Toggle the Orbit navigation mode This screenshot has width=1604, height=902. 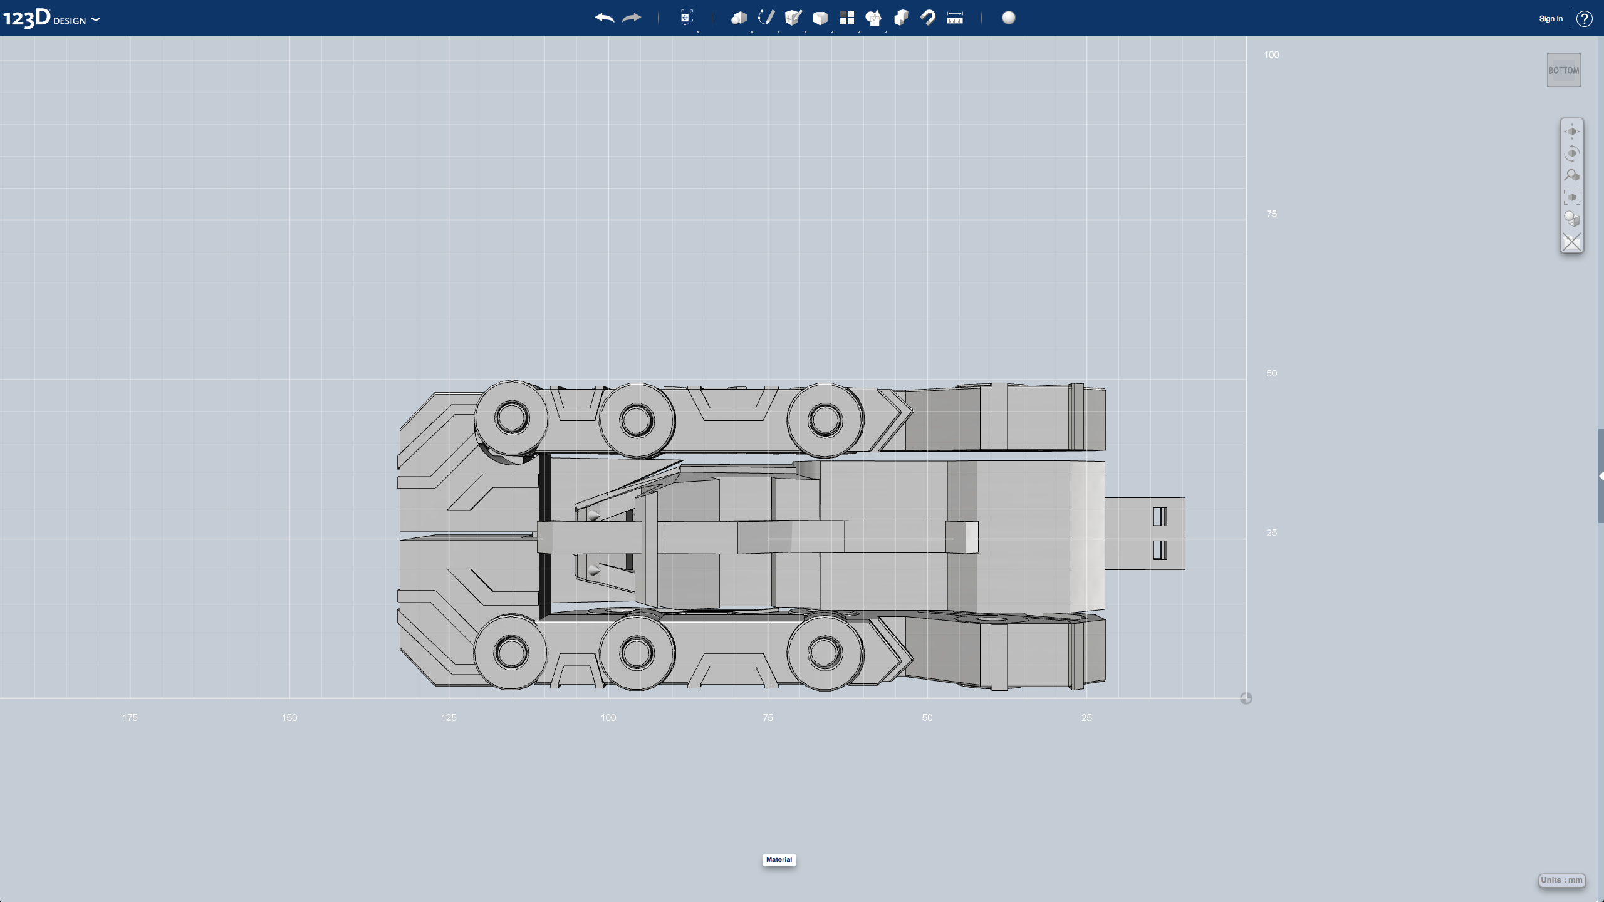click(1572, 152)
